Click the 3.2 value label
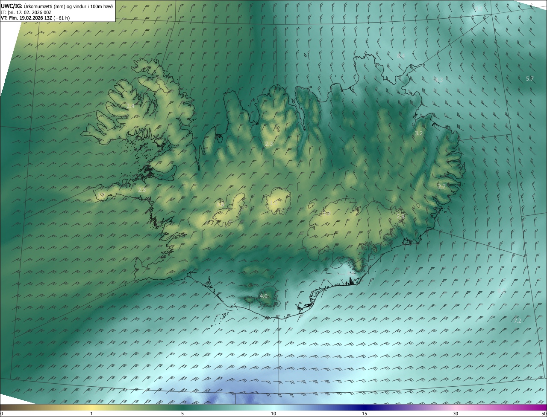547x417 pixels. 419,133
